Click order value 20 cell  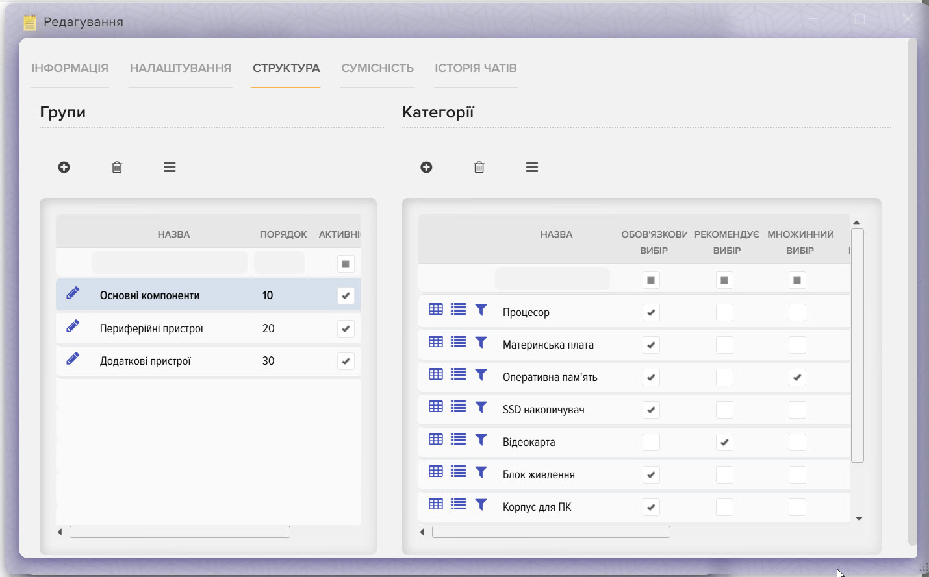pos(268,328)
